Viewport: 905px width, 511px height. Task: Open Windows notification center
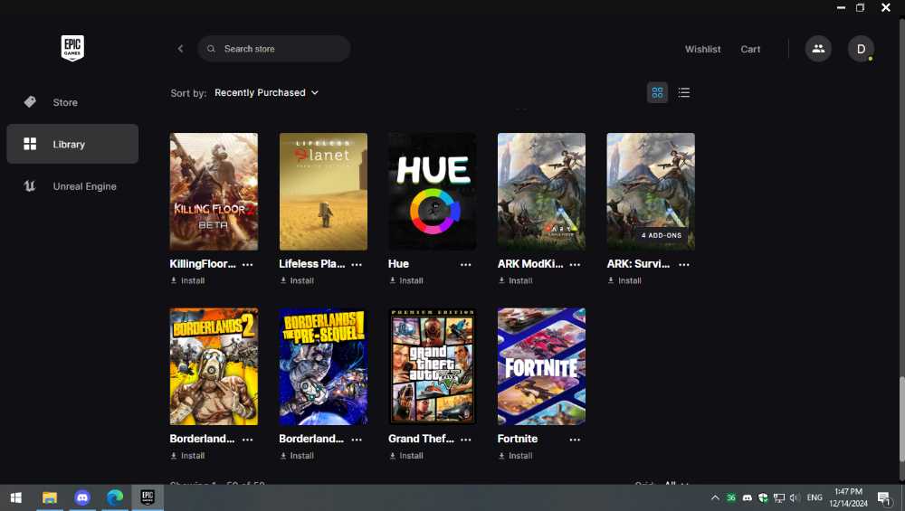(x=884, y=497)
